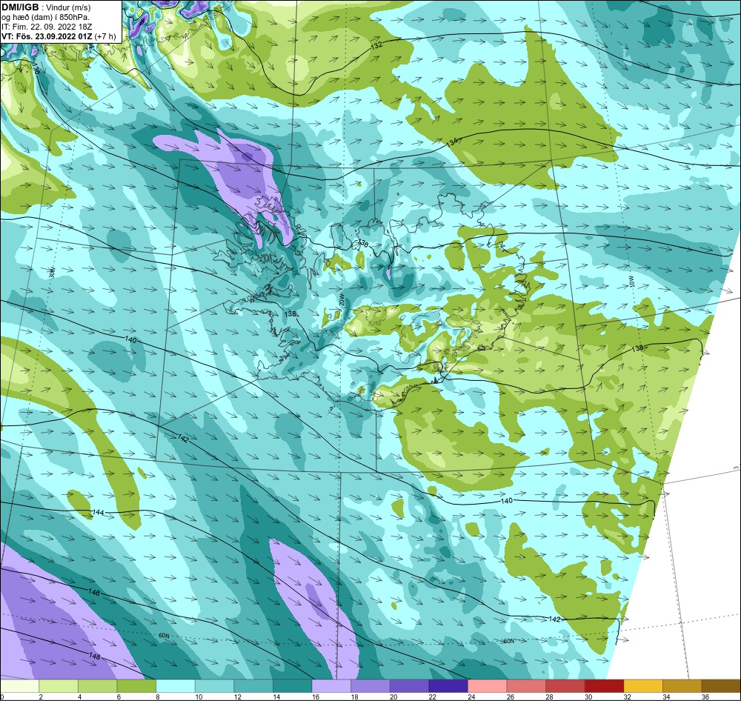Select the legend swatch between 26 and 28
Screen dimensions: 741x701
click(526, 686)
